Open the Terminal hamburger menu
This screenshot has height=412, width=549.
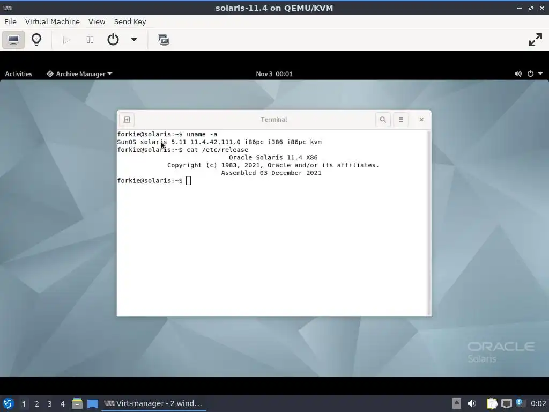pos(401,120)
